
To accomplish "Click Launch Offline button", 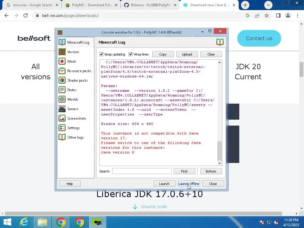I will (189, 183).
